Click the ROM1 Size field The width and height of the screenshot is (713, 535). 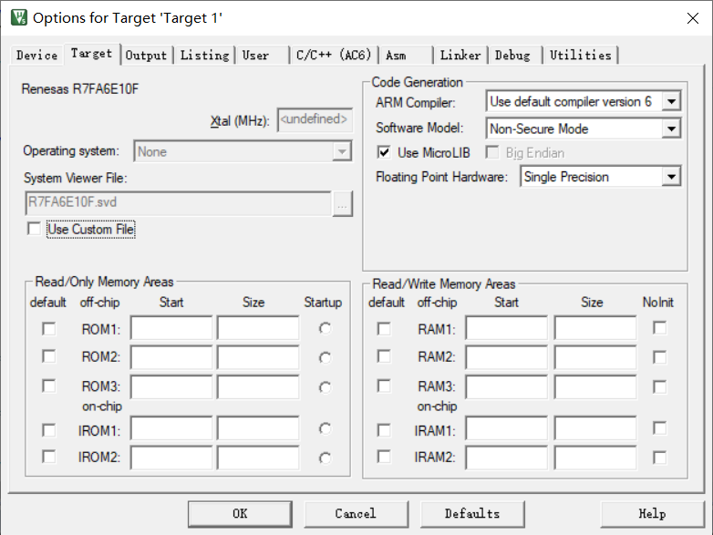[x=258, y=328]
